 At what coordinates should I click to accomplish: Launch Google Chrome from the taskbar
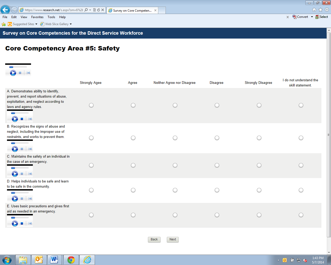[x=71, y=260]
